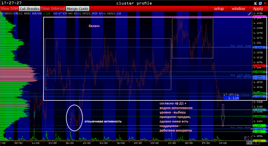Click the G icon beside the teal 1.1141 level
This screenshot has height=146, width=268.
pyautogui.click(x=267, y=110)
